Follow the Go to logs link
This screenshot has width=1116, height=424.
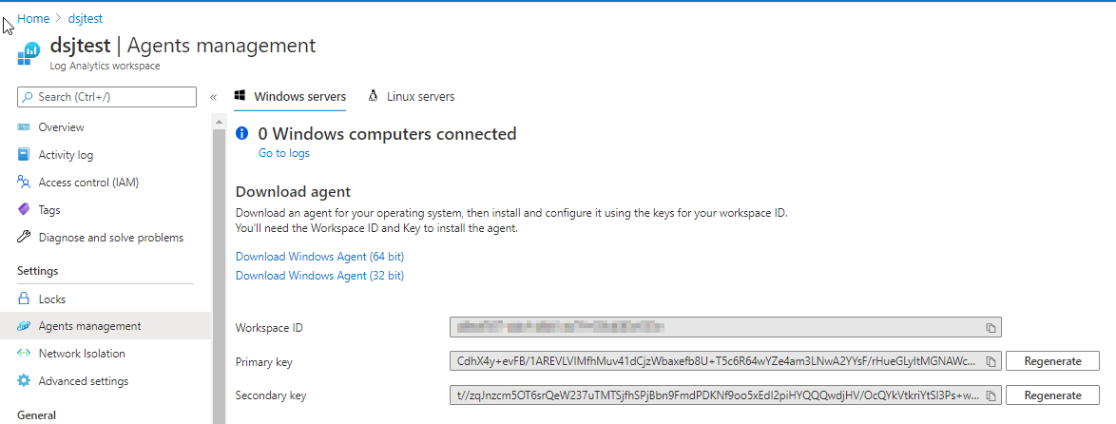283,153
